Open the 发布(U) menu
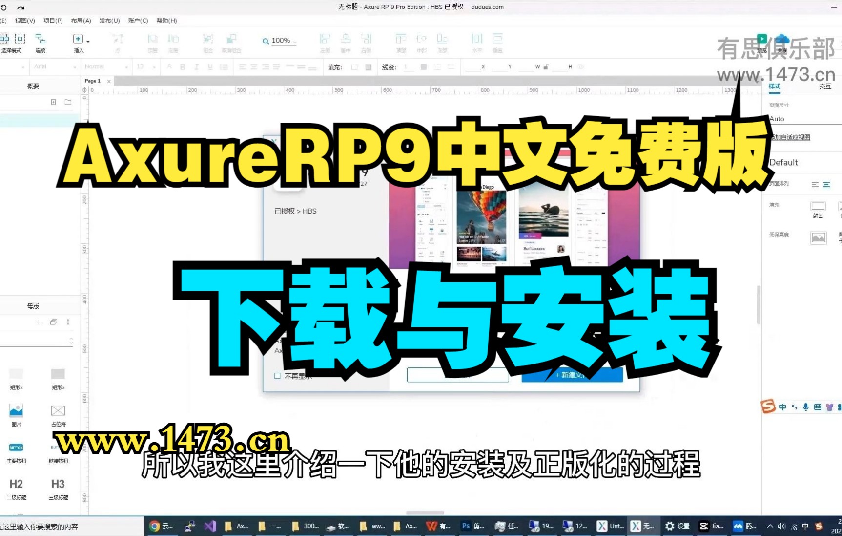 click(109, 21)
